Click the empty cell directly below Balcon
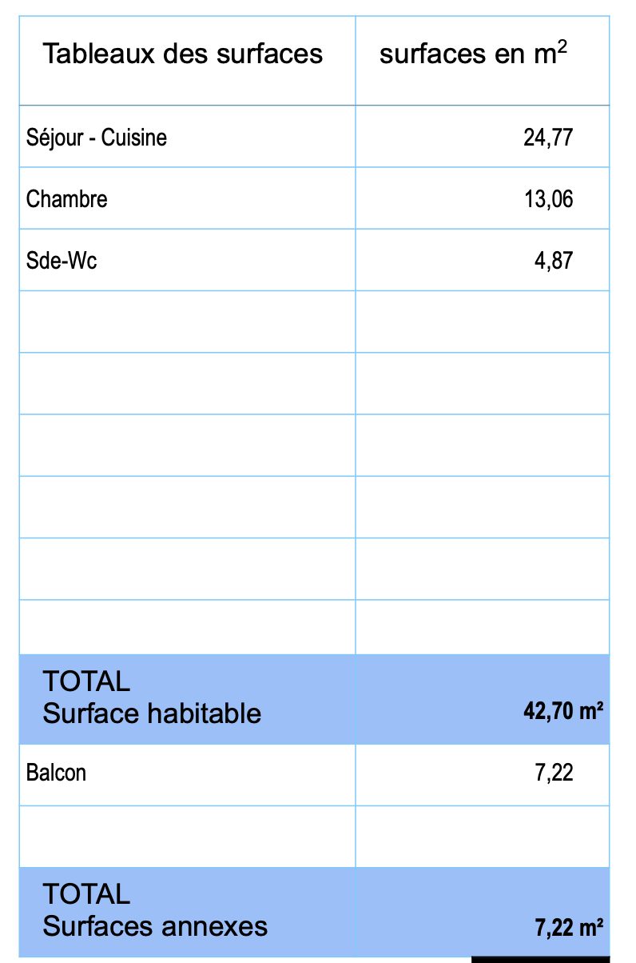This screenshot has width=636, height=963. (187, 836)
